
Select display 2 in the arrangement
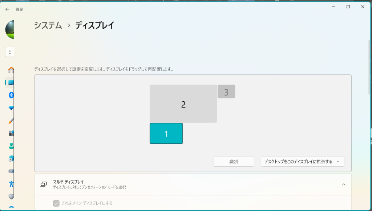(183, 104)
